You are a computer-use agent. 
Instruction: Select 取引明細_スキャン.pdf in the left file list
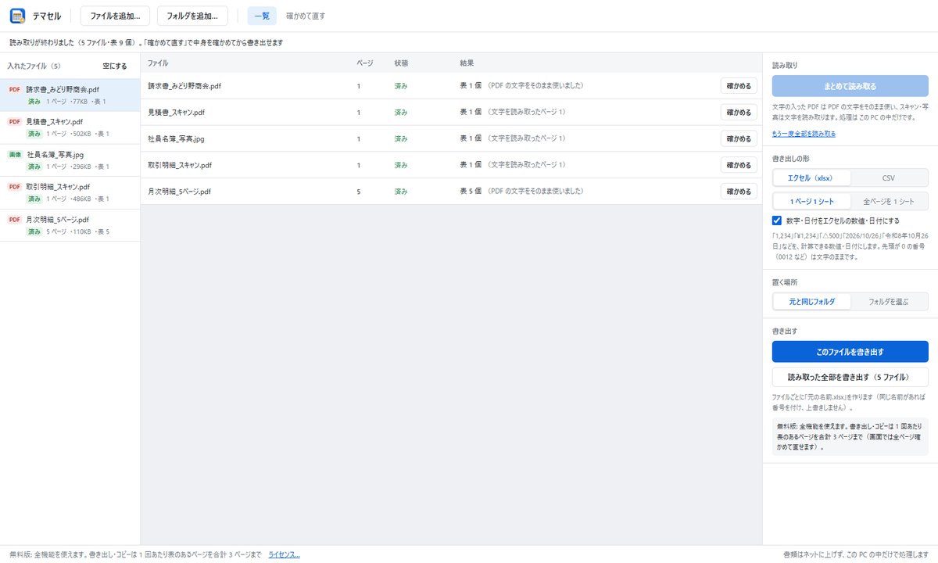pos(70,193)
